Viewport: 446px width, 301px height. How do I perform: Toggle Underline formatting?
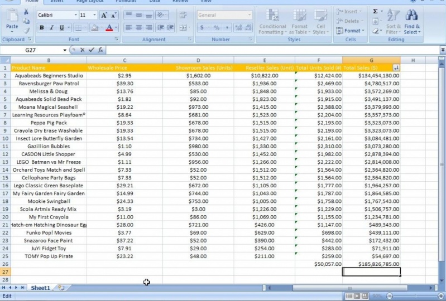pyautogui.click(x=61, y=27)
